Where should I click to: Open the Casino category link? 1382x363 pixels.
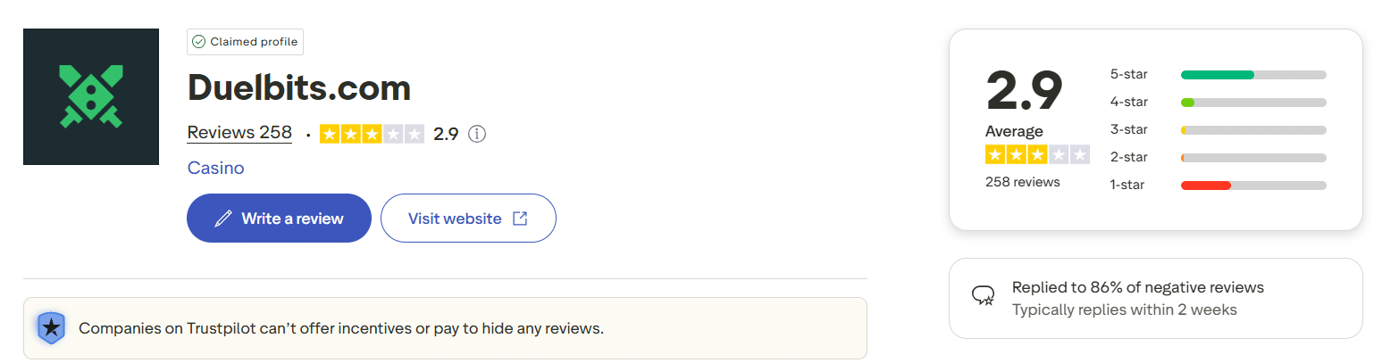[215, 168]
